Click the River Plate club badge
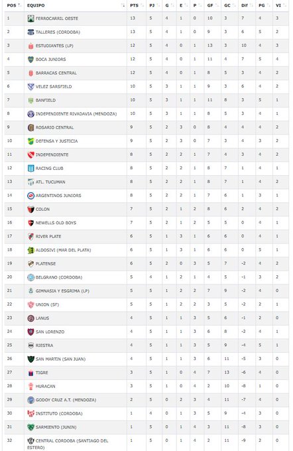The image size is (293, 451). click(30, 236)
